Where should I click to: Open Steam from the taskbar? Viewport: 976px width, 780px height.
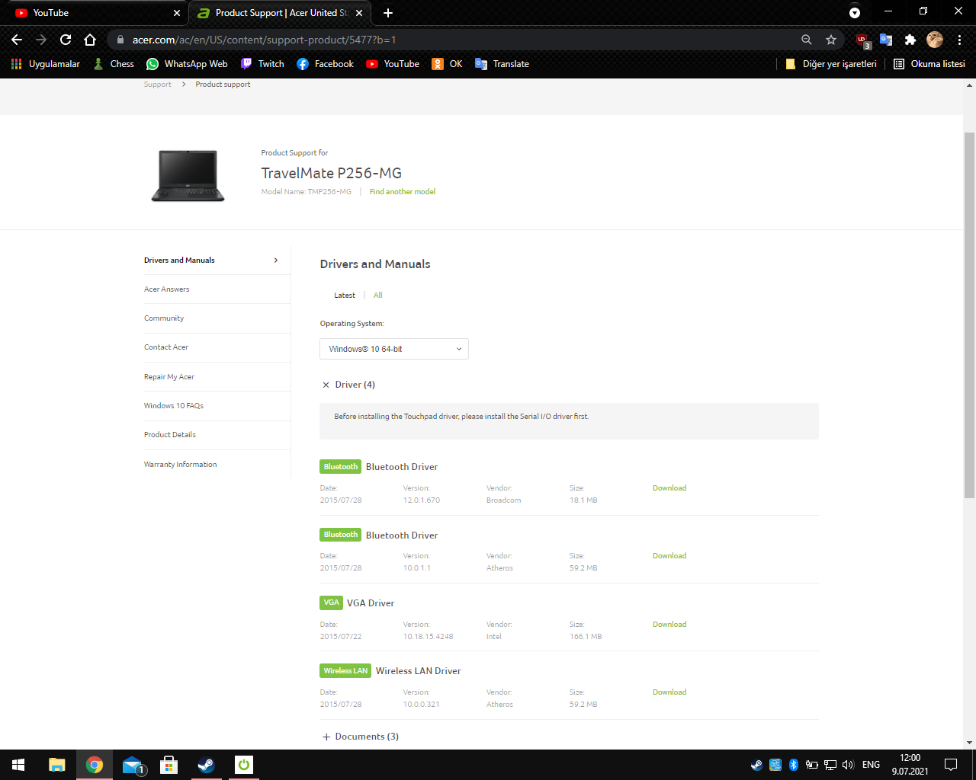click(x=206, y=765)
